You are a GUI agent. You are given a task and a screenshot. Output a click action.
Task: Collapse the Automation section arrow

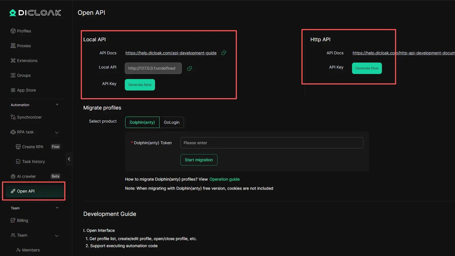(57, 105)
